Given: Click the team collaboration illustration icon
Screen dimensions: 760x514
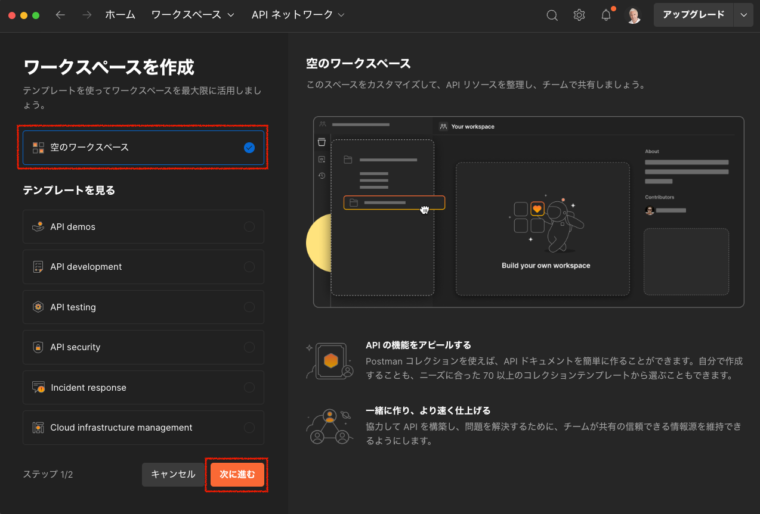Looking at the screenshot, I should 330,426.
